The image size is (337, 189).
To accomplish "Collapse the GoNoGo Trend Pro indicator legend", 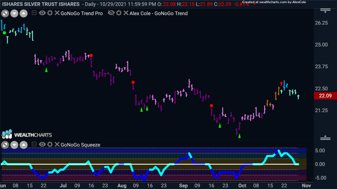I will click(x=34, y=13).
